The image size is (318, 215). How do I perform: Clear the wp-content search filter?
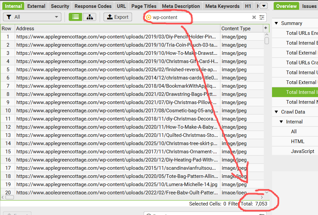(x=254, y=17)
